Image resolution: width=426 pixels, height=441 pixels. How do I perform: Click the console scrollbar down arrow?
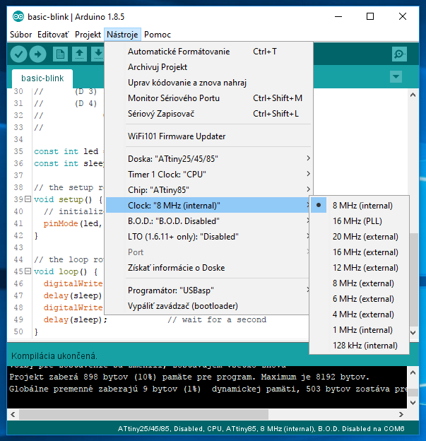[x=413, y=402]
